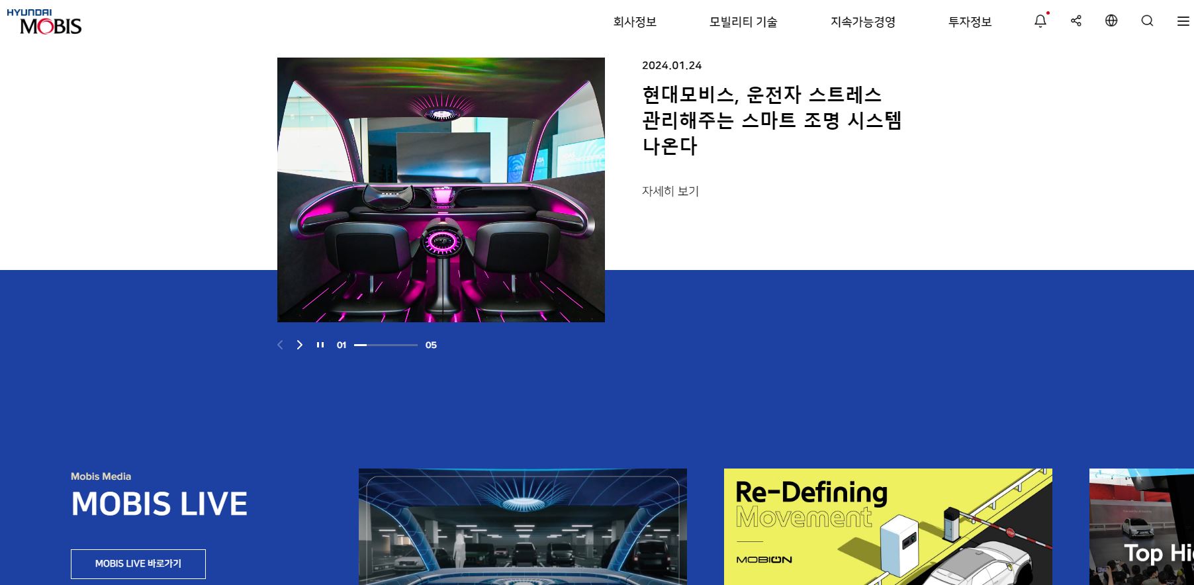Go to next news slide arrow
Image resolution: width=1194 pixels, height=585 pixels.
coord(300,345)
